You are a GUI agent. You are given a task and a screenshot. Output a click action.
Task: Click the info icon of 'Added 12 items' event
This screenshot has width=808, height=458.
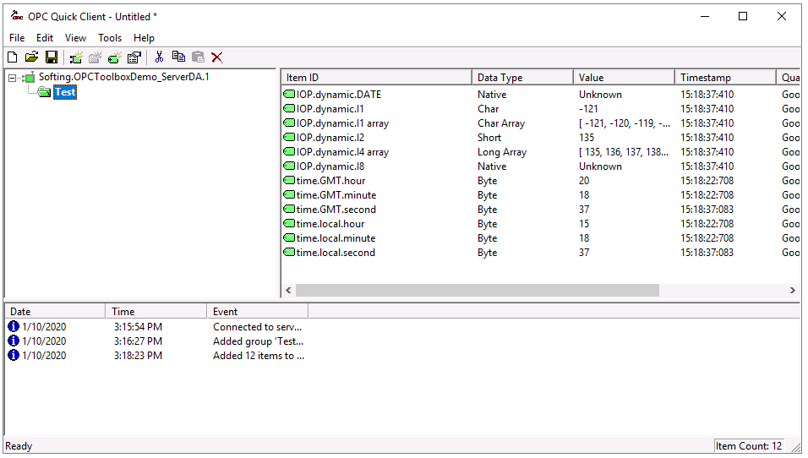(14, 356)
